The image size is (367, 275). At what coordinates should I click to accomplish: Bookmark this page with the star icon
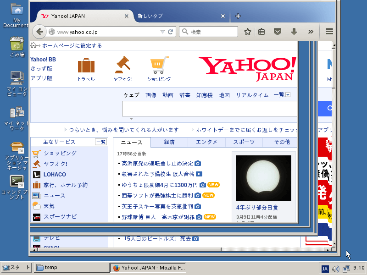[247, 32]
